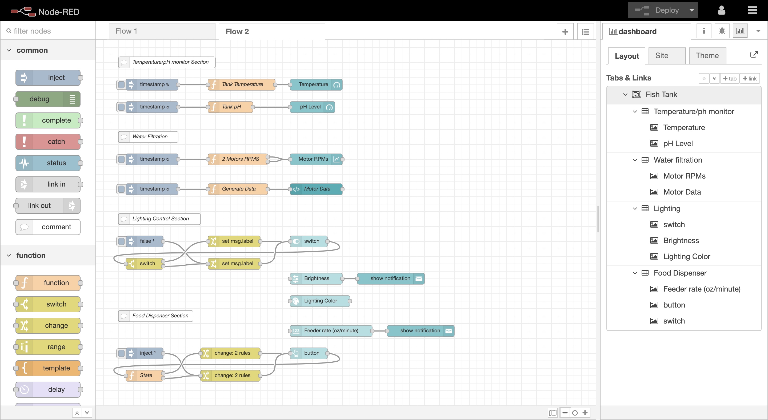Collapse the common palette category
The height and width of the screenshot is (420, 768).
point(9,50)
